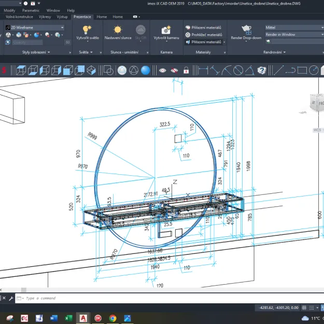
Task: Open the second Přiřazení materiálů dropdown arrow
Action: pyautogui.click(x=224, y=42)
